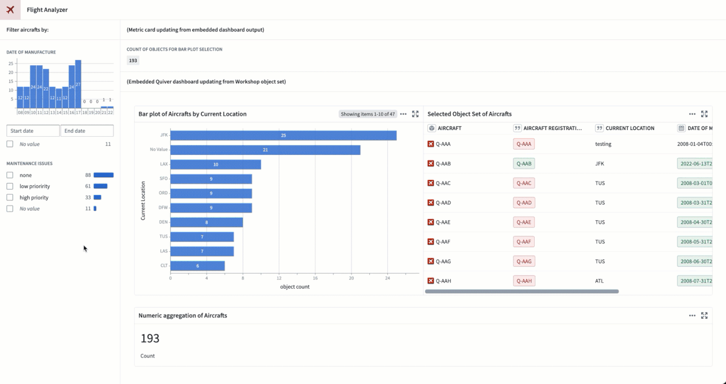Click the table's horizontal scrollbar
The image size is (726, 384).
522,292
